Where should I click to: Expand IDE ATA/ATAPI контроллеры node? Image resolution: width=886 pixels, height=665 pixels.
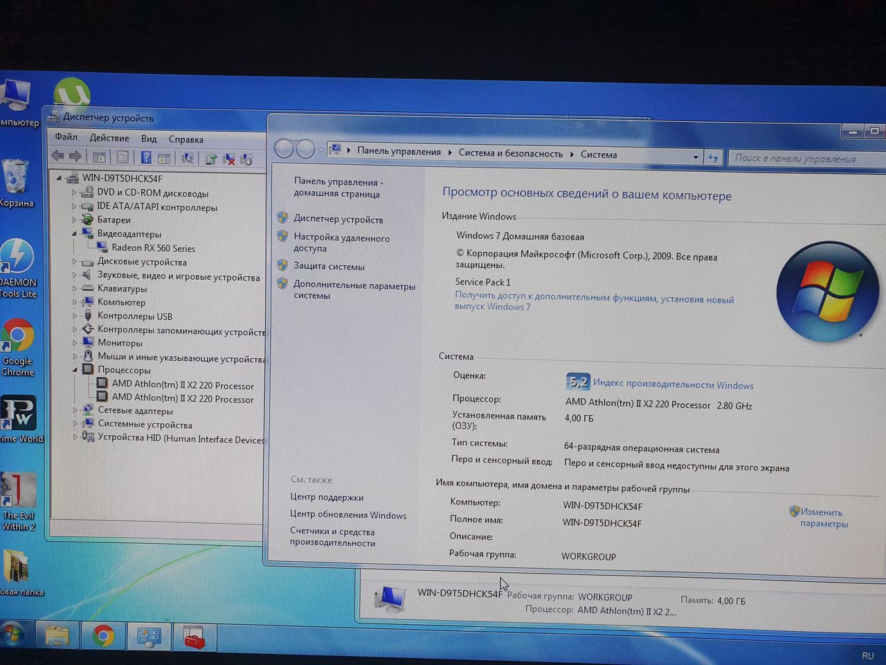point(74,206)
